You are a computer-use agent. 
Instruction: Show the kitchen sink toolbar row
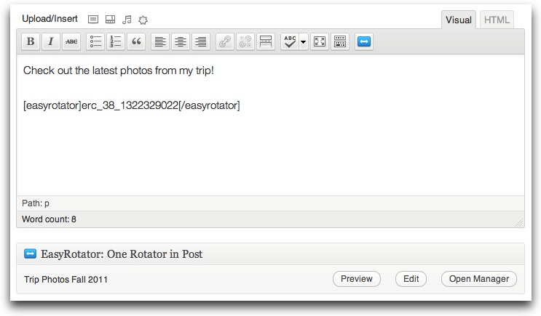[x=339, y=42]
